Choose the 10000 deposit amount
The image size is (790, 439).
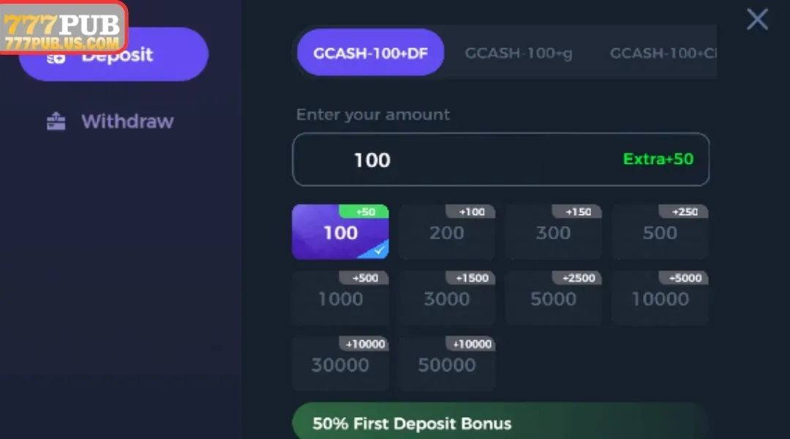click(x=661, y=298)
